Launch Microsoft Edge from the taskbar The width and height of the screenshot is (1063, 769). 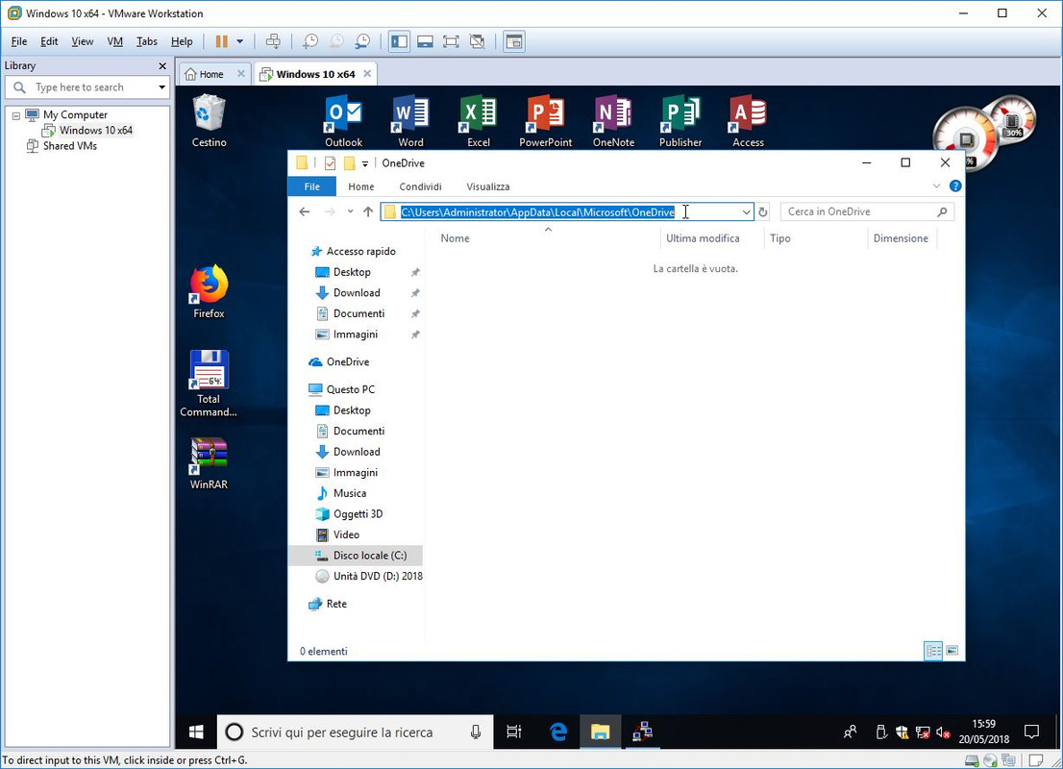coord(558,732)
